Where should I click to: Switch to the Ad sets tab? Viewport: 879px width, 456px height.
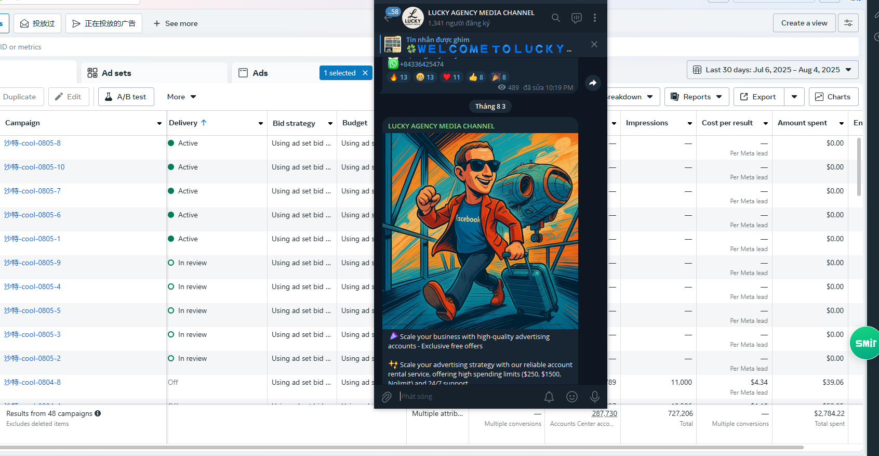154,73
